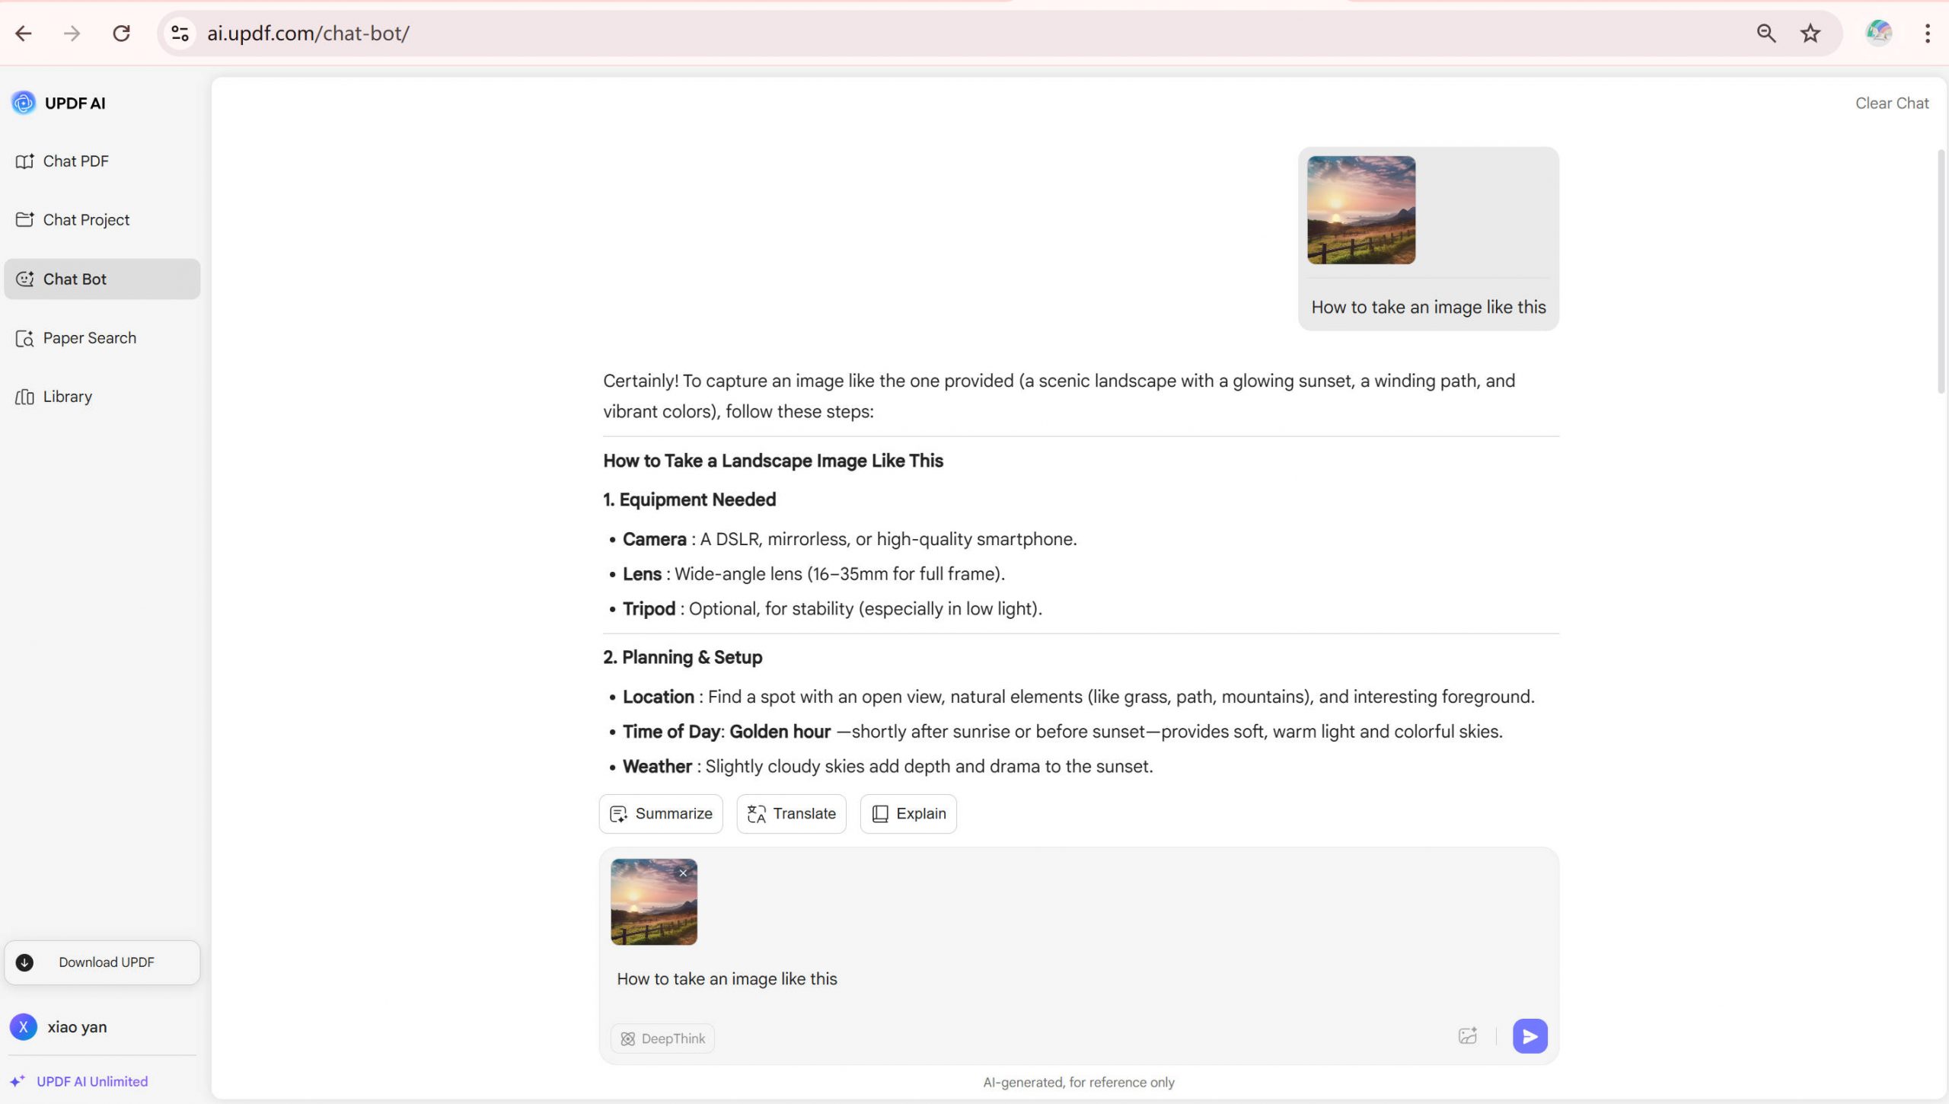Click the message input text field

tap(1078, 979)
